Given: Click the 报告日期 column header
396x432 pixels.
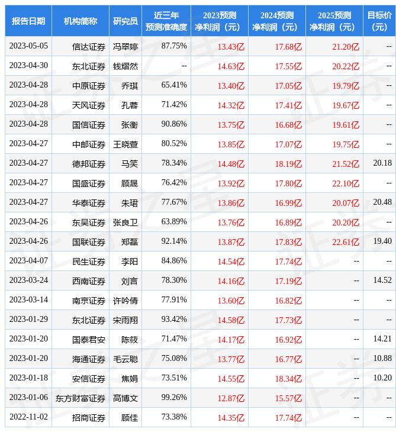Looking at the screenshot, I should coord(28,21).
